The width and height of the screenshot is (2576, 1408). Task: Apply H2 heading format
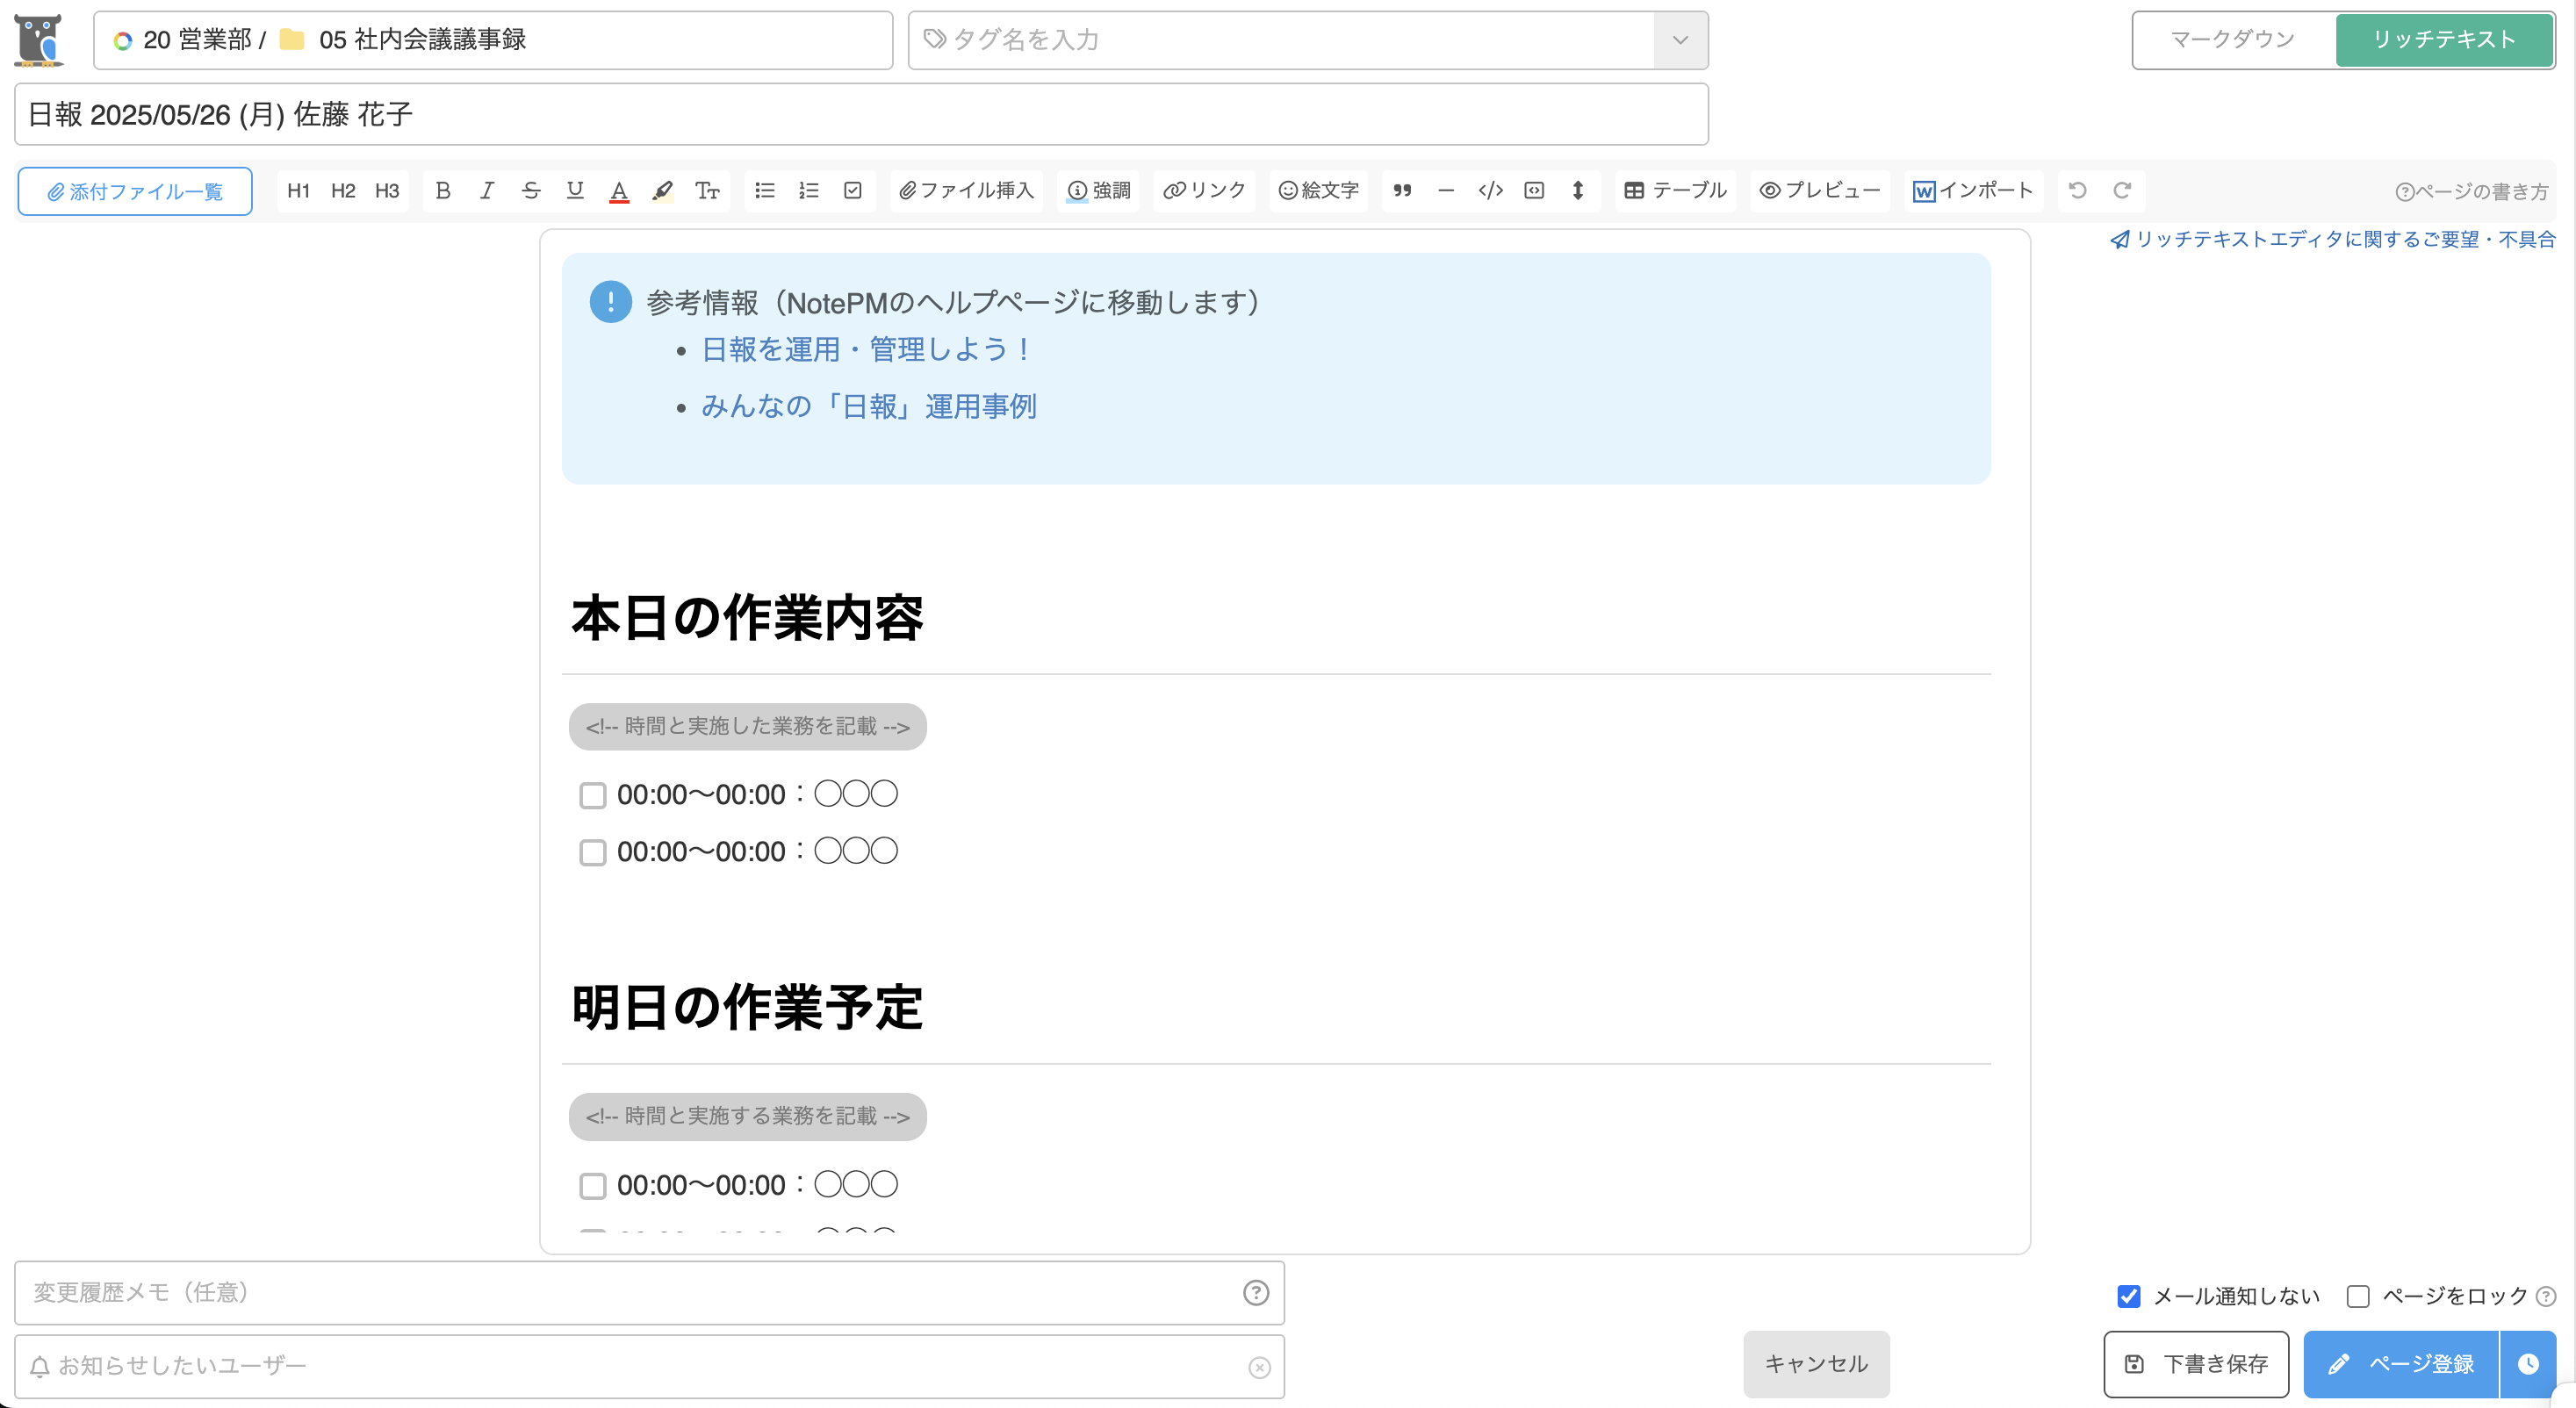(x=343, y=191)
